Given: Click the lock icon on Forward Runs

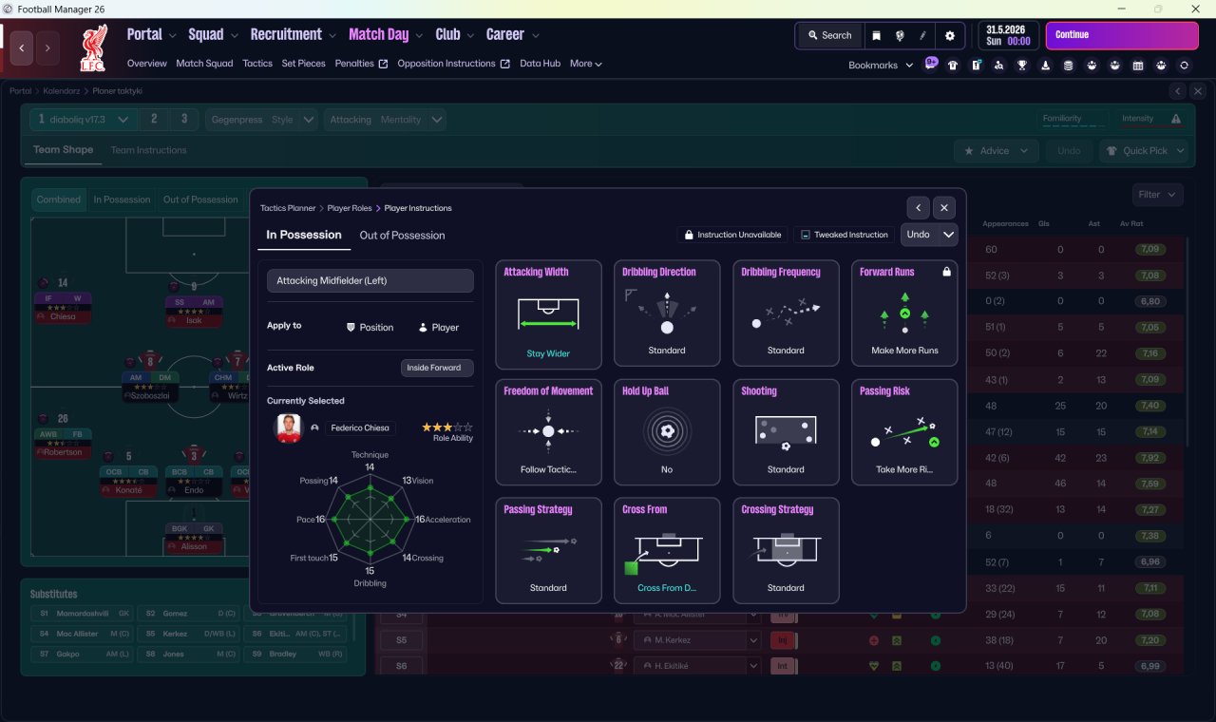Looking at the screenshot, I should coord(946,272).
